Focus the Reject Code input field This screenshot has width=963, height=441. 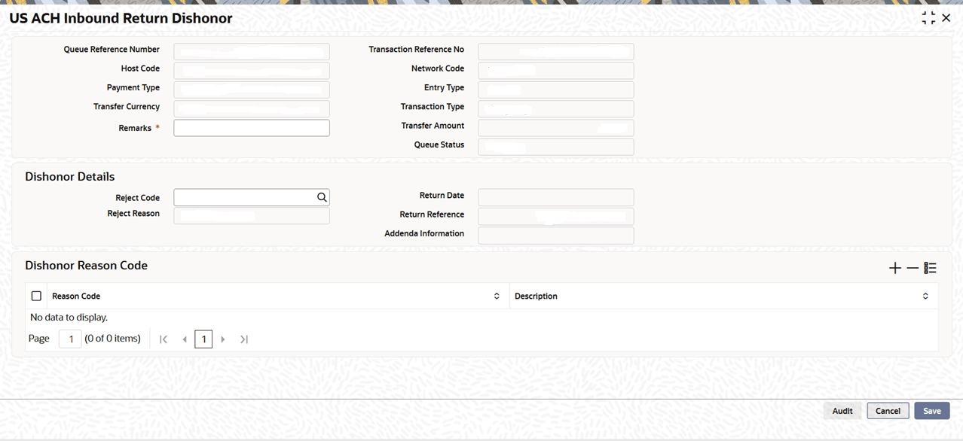[252, 197]
